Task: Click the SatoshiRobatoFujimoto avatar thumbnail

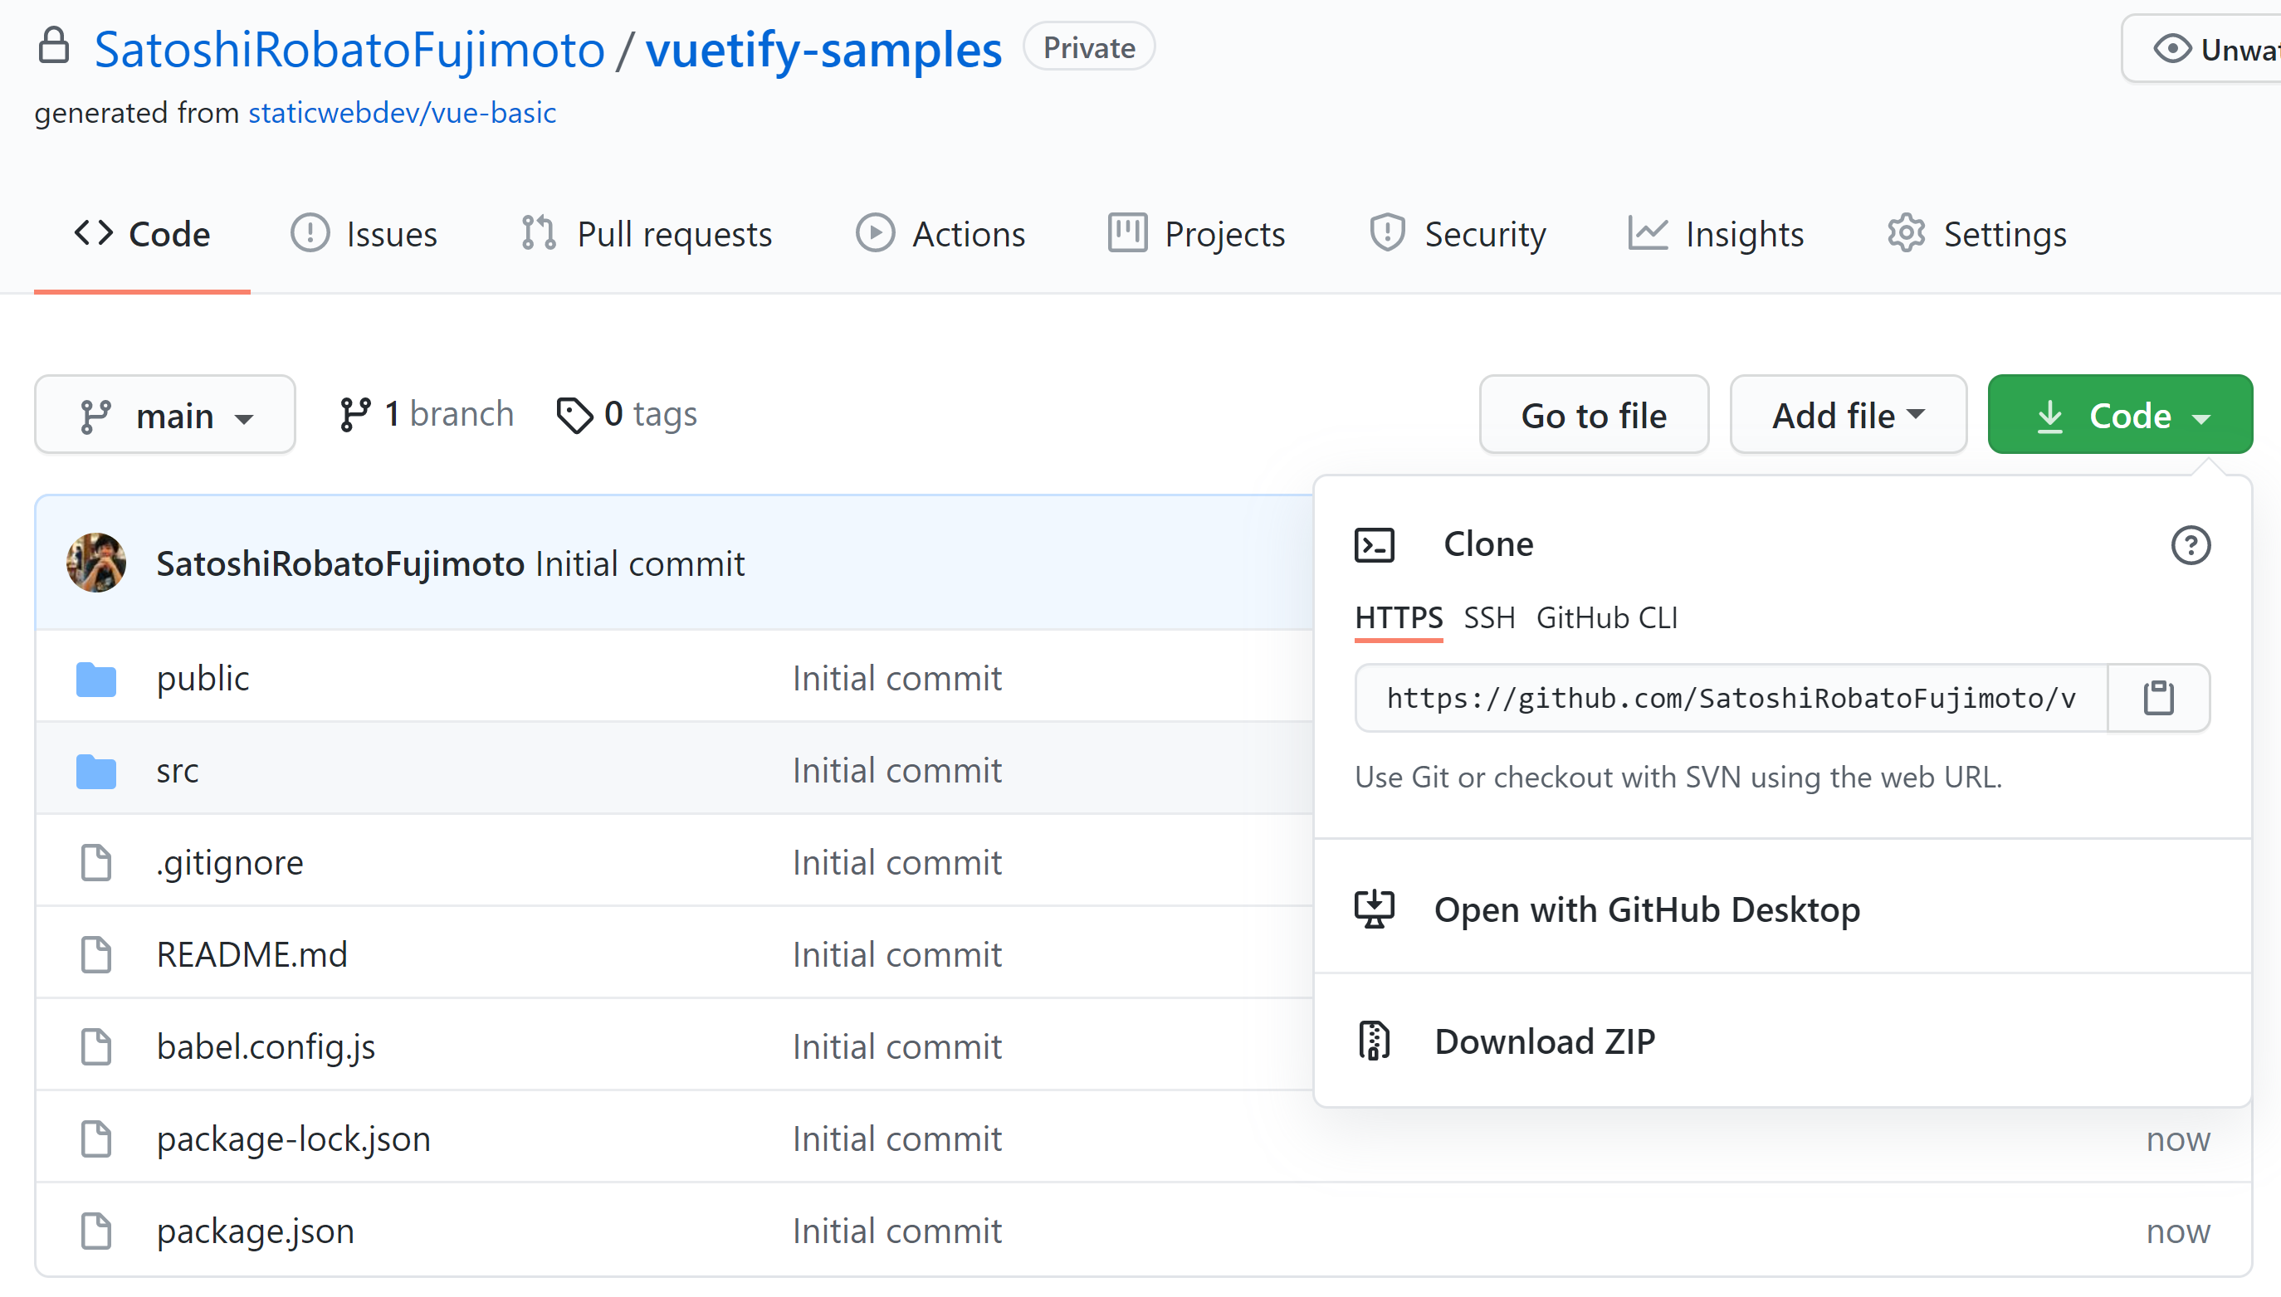Action: tap(96, 563)
